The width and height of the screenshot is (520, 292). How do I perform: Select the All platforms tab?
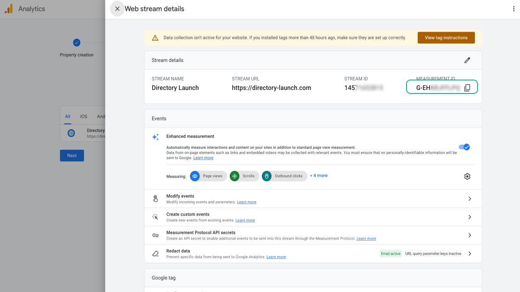pos(68,116)
